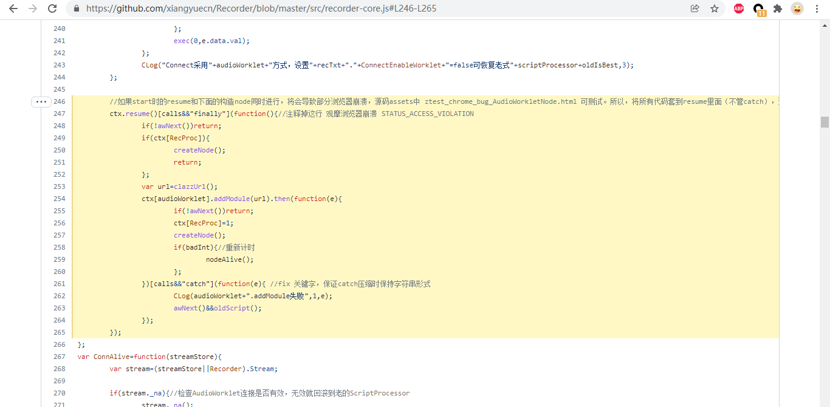Click the browser forward arrow
Screen dimensions: 830x407
[x=33, y=9]
